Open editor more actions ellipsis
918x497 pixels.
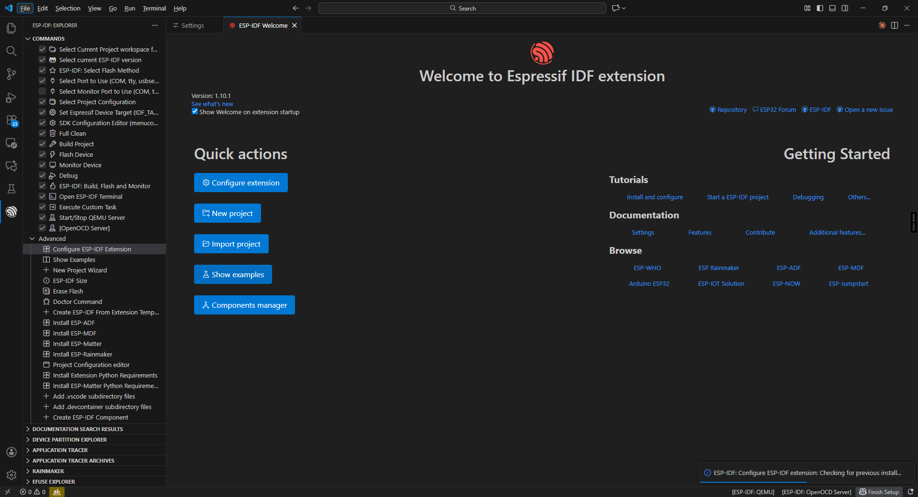coord(907,25)
